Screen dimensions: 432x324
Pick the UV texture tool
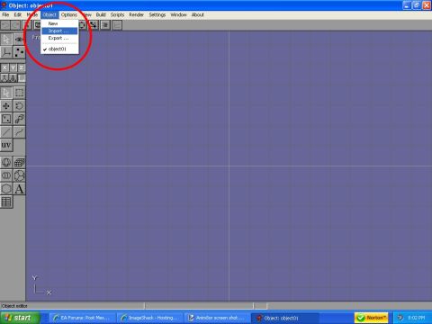click(6, 145)
